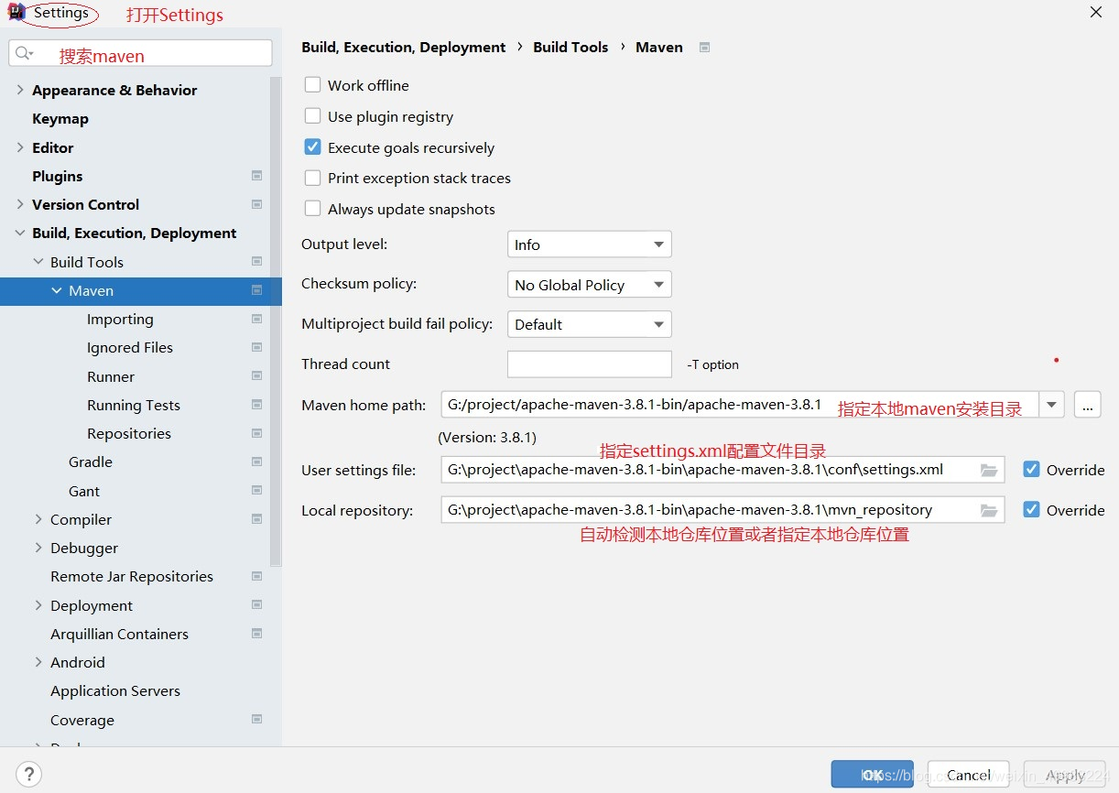
Task: Click project-level icon next to Importing
Action: coord(257,319)
